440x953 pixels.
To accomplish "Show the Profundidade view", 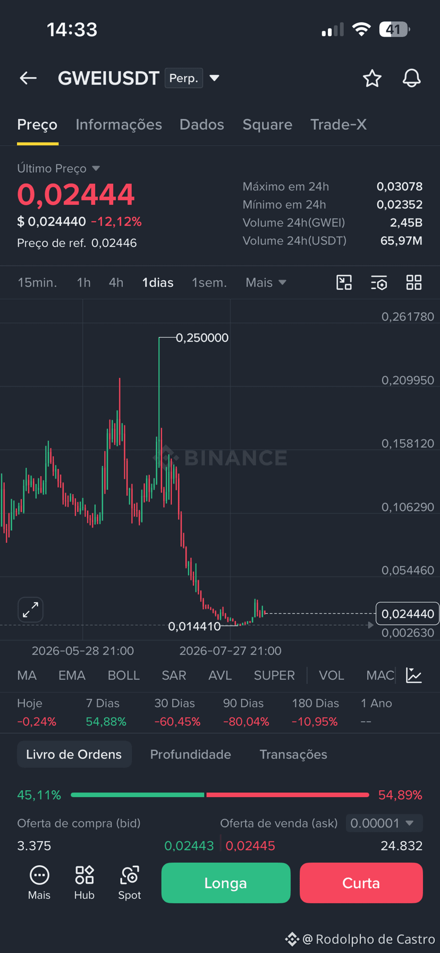I will click(190, 754).
